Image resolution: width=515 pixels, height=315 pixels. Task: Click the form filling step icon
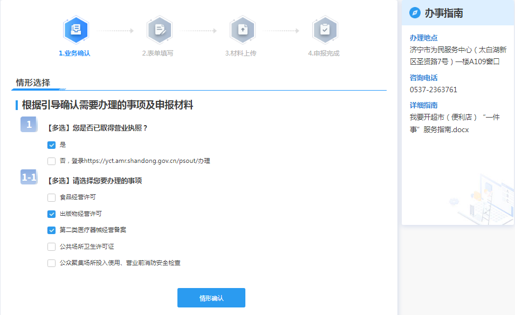pos(159,30)
